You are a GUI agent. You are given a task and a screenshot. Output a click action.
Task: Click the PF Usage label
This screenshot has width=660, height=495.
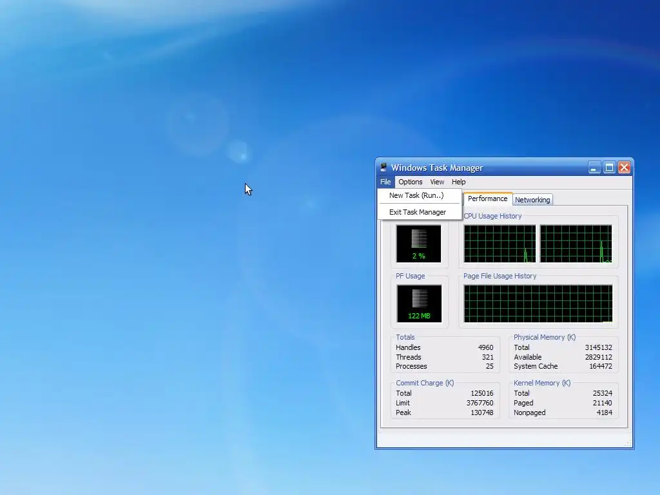pyautogui.click(x=410, y=276)
